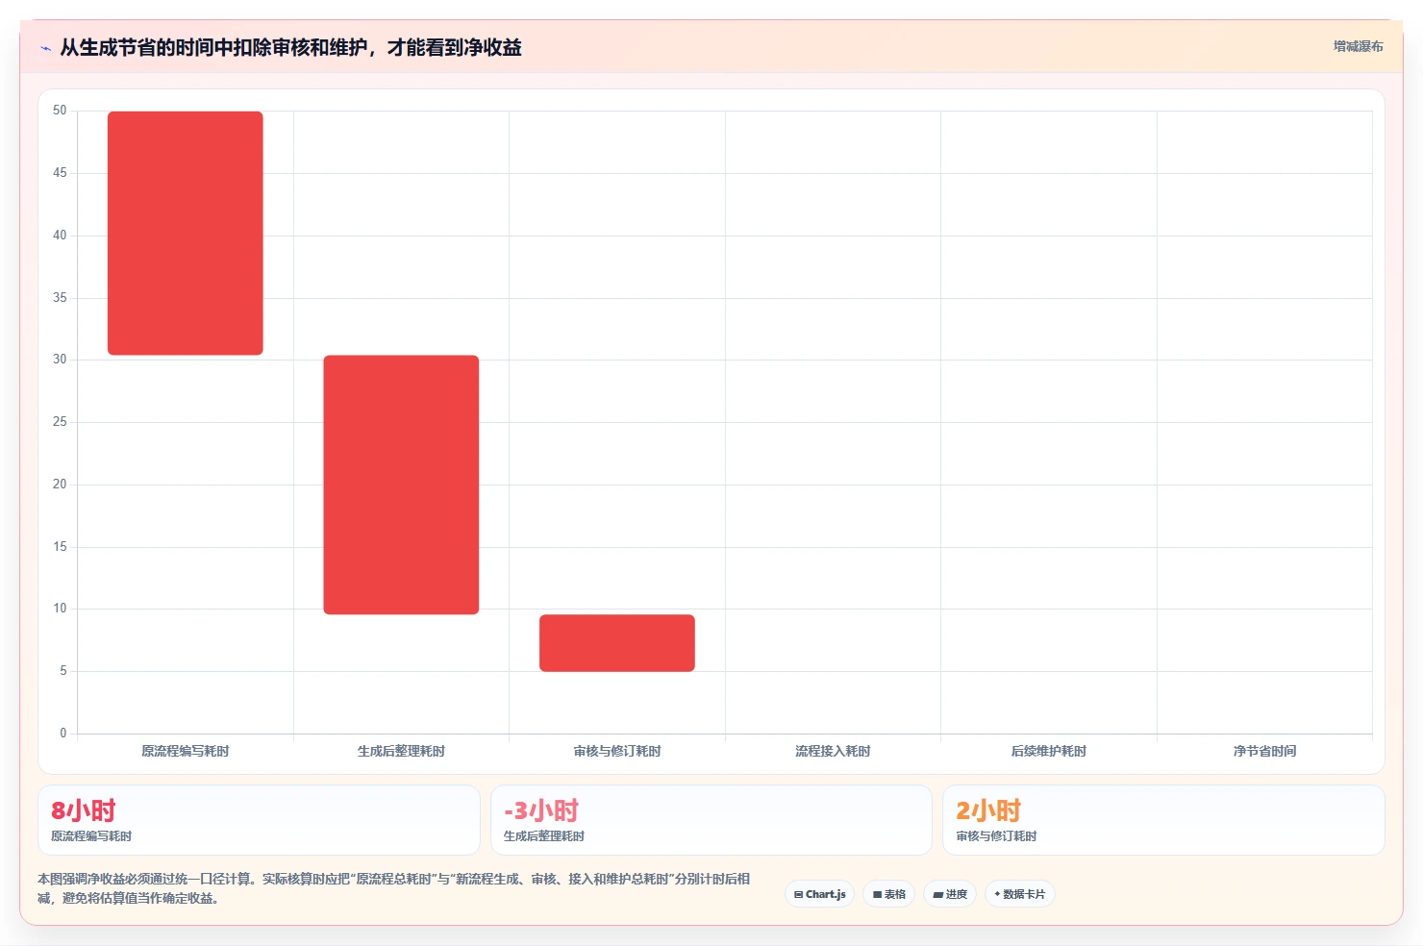The height and width of the screenshot is (946, 1423).
Task: Click the y-axis value 30
Action: 60,360
